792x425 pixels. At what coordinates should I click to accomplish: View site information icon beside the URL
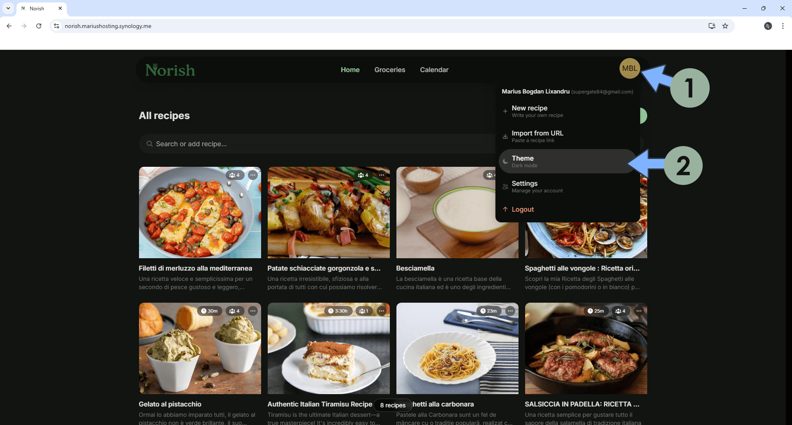point(57,26)
